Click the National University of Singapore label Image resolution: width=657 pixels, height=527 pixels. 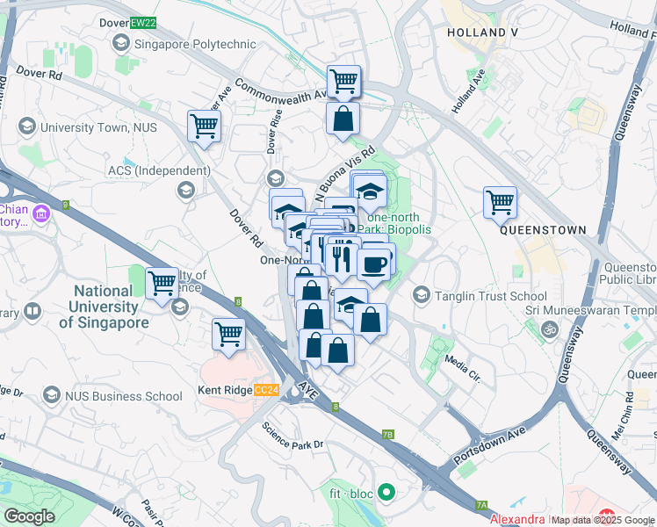[104, 307]
